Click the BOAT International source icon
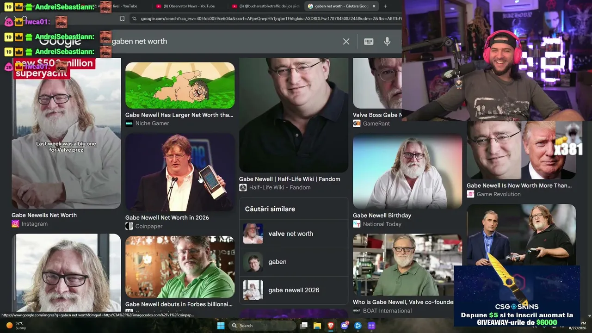Image resolution: width=592 pixels, height=333 pixels. pos(357,311)
